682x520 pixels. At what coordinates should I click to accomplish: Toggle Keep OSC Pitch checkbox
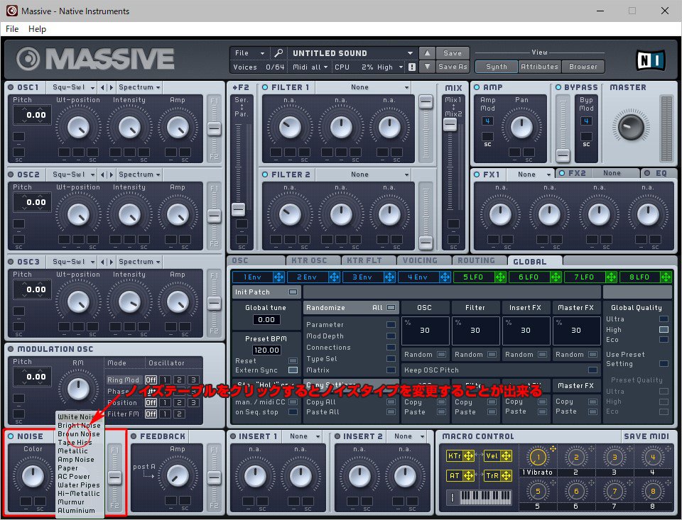pos(592,370)
